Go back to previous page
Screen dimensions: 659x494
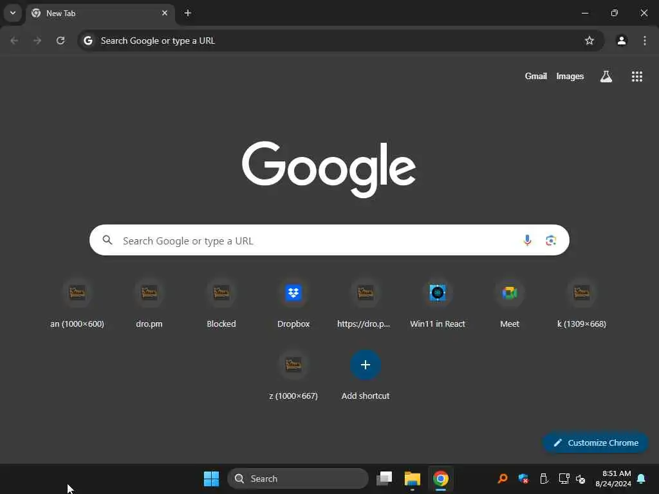click(x=14, y=41)
